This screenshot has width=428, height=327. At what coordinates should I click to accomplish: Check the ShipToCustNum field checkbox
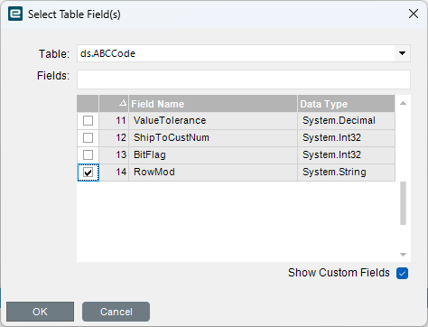88,138
